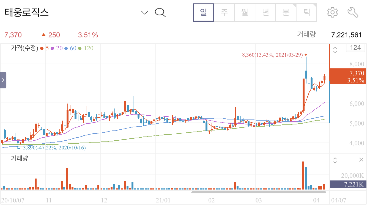Expand the stock name dropdown arrow
367x206 pixels.
click(144, 12)
